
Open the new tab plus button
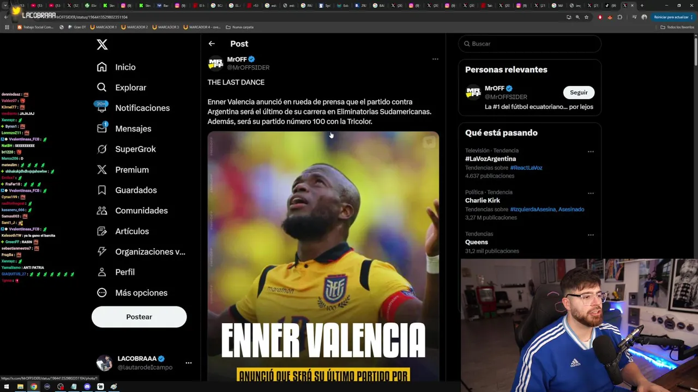641,5
